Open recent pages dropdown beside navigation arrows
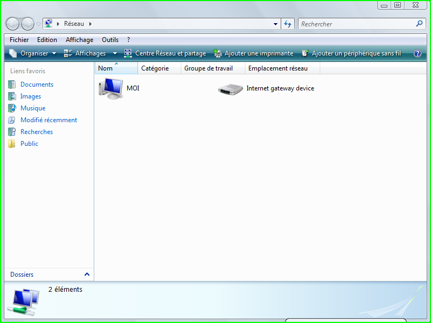Screen dimensions: 431x323 click(38, 24)
